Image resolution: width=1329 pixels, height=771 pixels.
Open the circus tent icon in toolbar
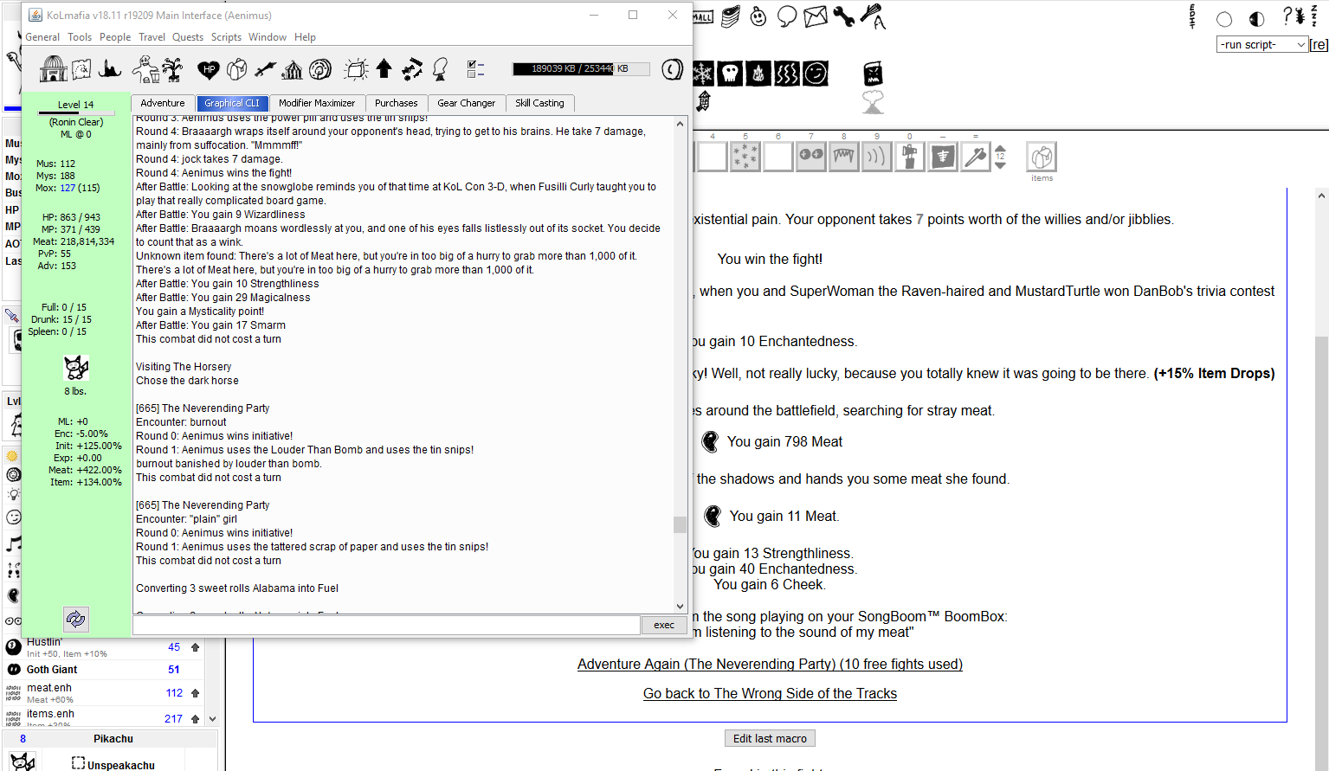tap(293, 69)
